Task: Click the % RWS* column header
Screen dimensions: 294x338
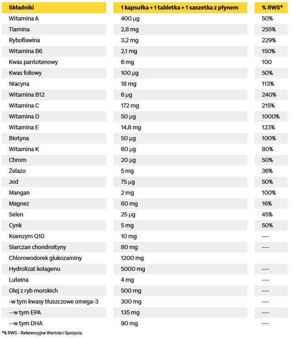Action: [271, 8]
